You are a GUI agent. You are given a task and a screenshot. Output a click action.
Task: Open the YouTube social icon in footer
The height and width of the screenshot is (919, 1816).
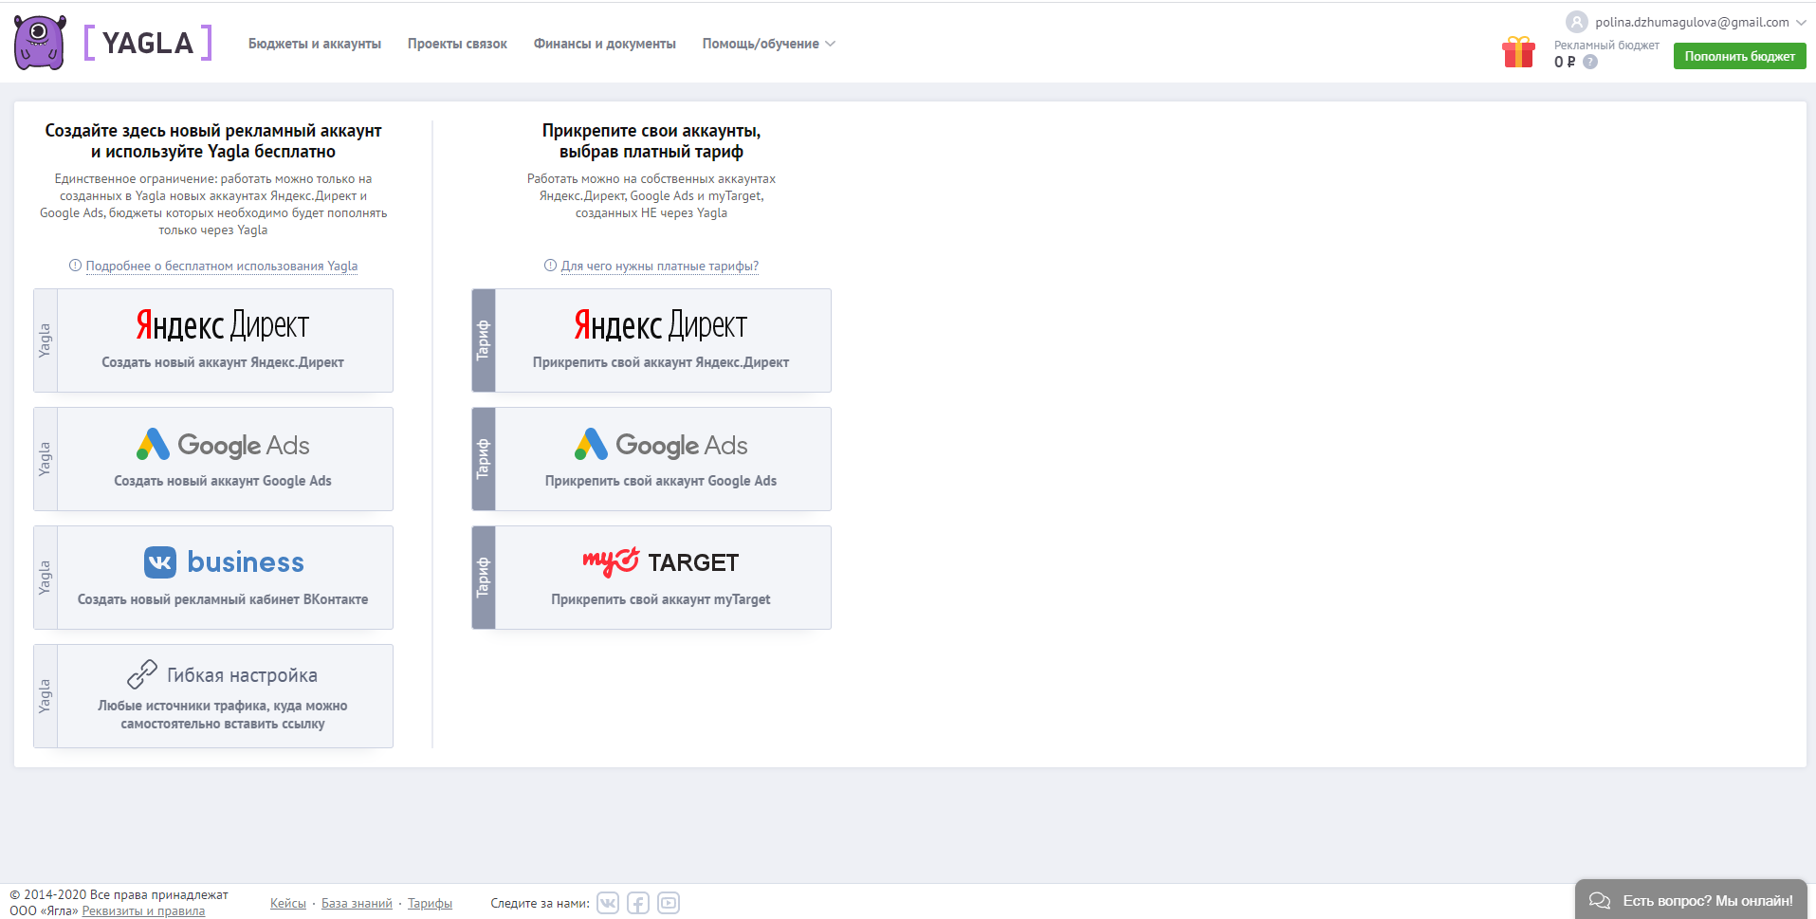pyautogui.click(x=669, y=903)
